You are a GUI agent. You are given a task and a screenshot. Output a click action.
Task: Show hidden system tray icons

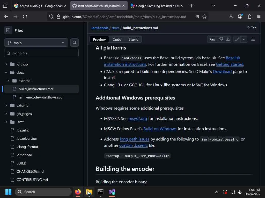pyautogui.click(x=217, y=192)
